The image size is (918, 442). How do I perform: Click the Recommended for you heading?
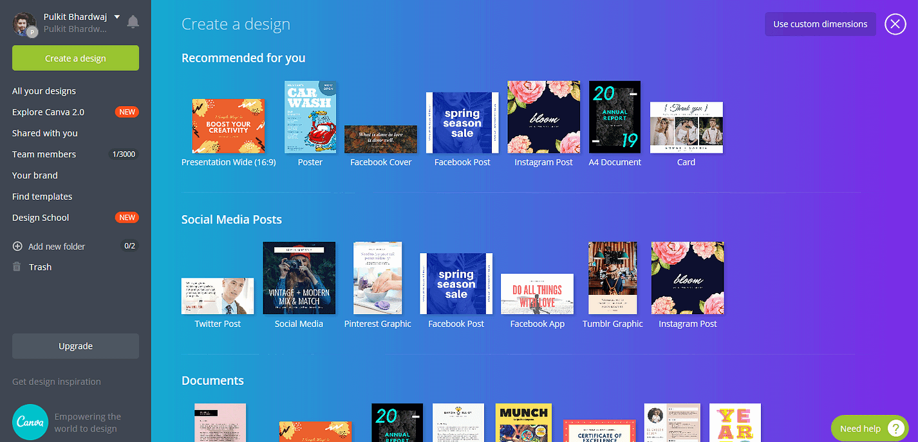[x=243, y=58]
